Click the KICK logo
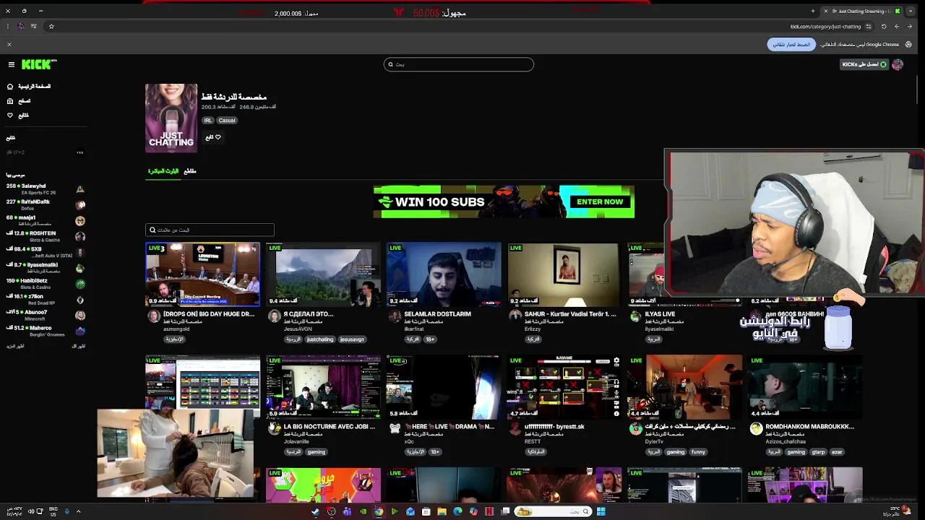Screen dimensions: 925x520 coord(39,64)
